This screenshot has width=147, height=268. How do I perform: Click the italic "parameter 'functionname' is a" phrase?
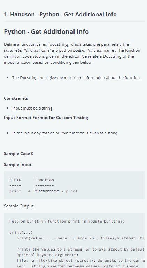[31, 50]
